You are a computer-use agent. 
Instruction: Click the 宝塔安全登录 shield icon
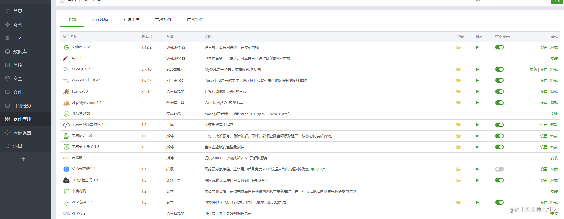[66, 147]
